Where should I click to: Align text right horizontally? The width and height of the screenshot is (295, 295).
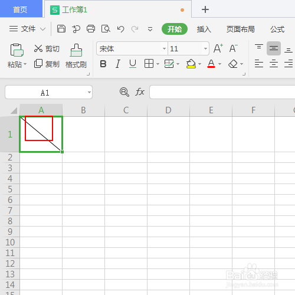pos(289,64)
